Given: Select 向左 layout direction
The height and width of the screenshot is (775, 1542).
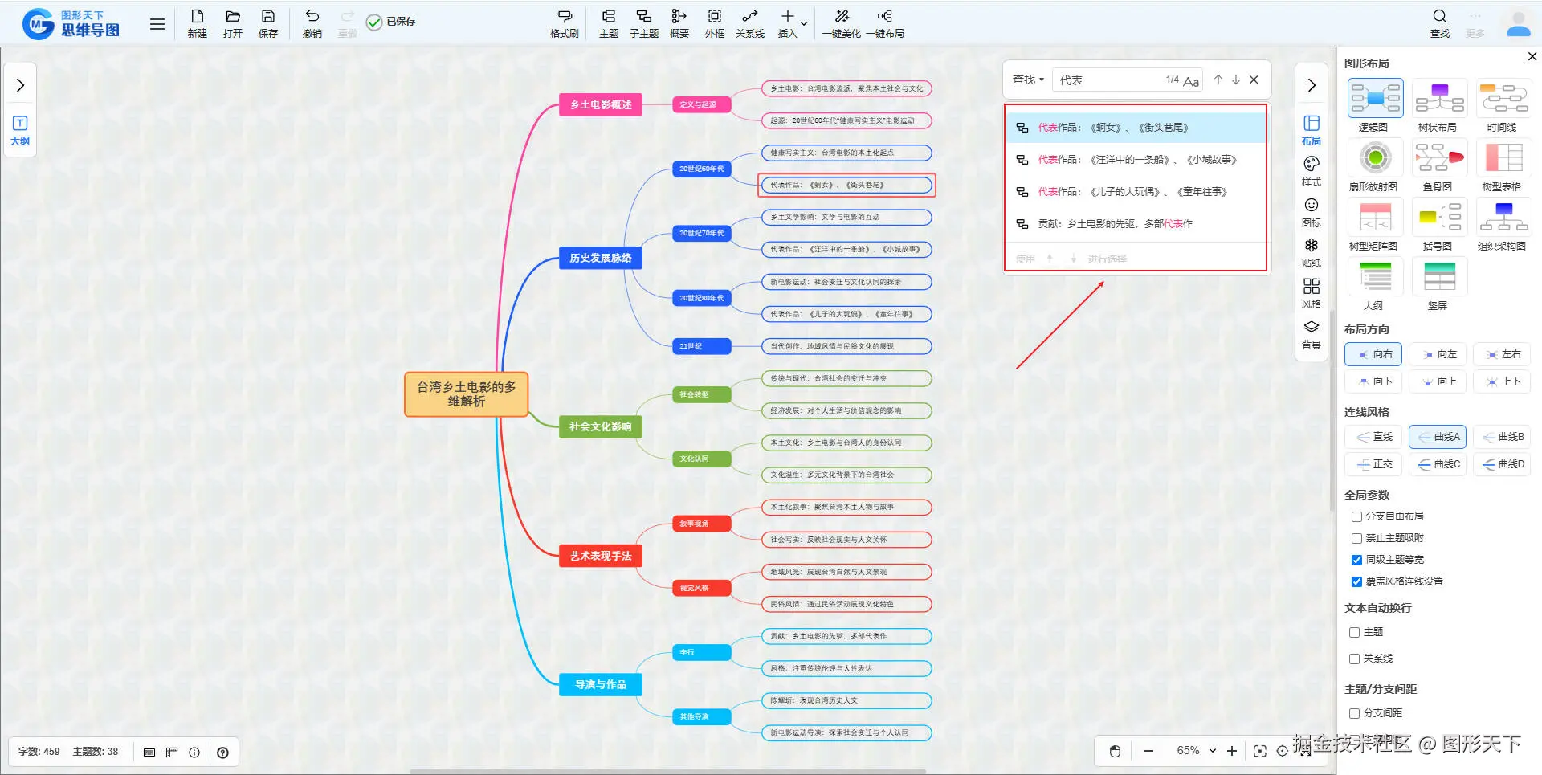Looking at the screenshot, I should coord(1438,354).
